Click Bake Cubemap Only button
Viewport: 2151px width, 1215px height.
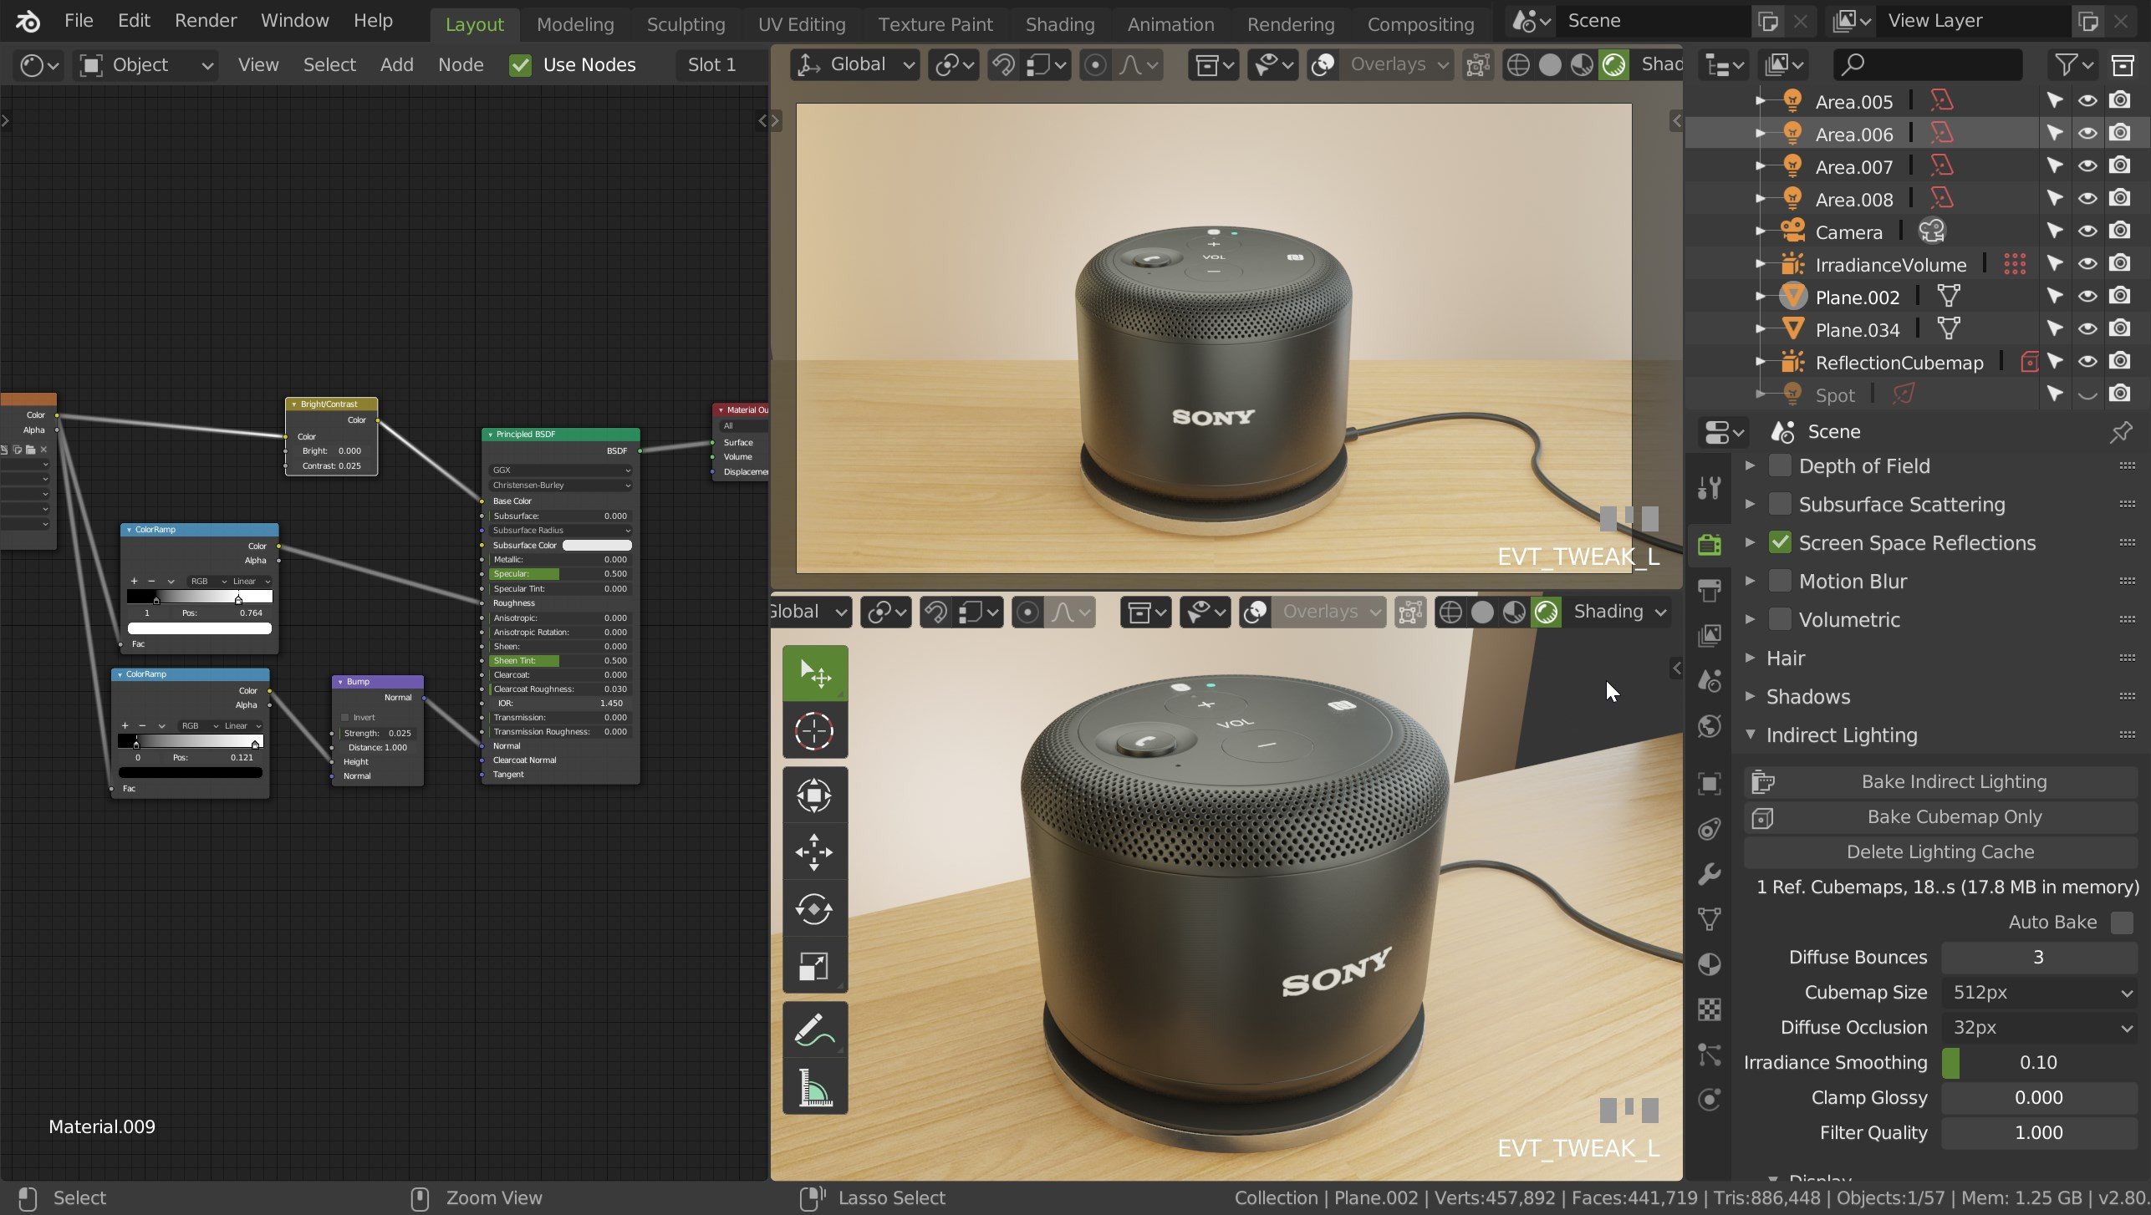[x=1940, y=816]
